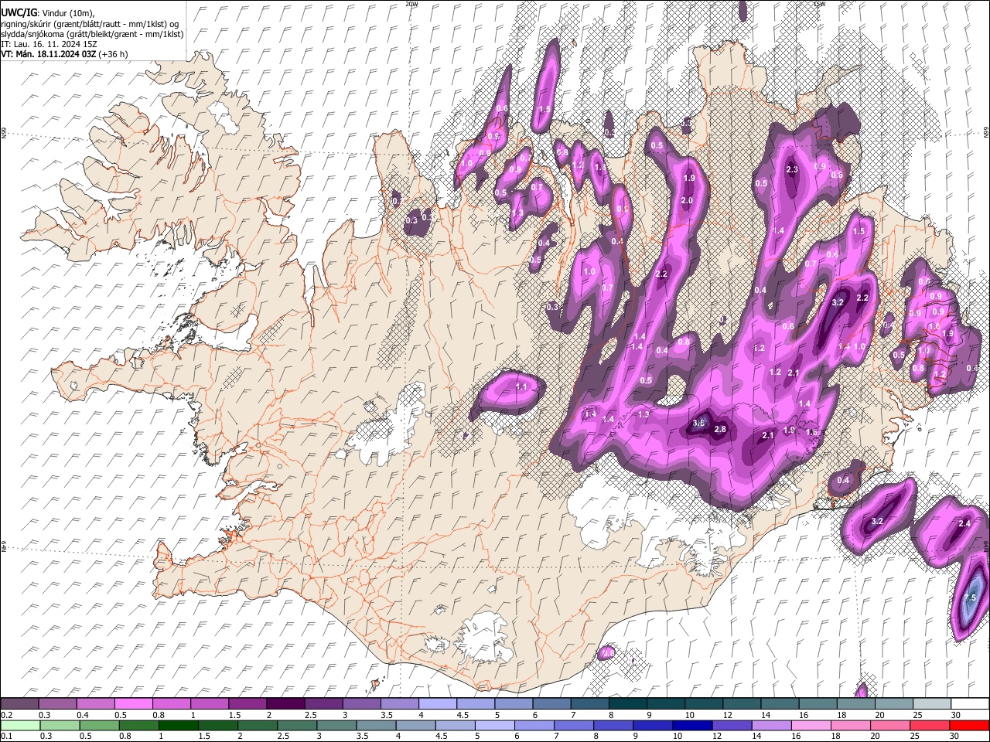Click the '(+36 h)' forecast offset text
Image resolution: width=990 pixels, height=742 pixels.
pyautogui.click(x=113, y=54)
